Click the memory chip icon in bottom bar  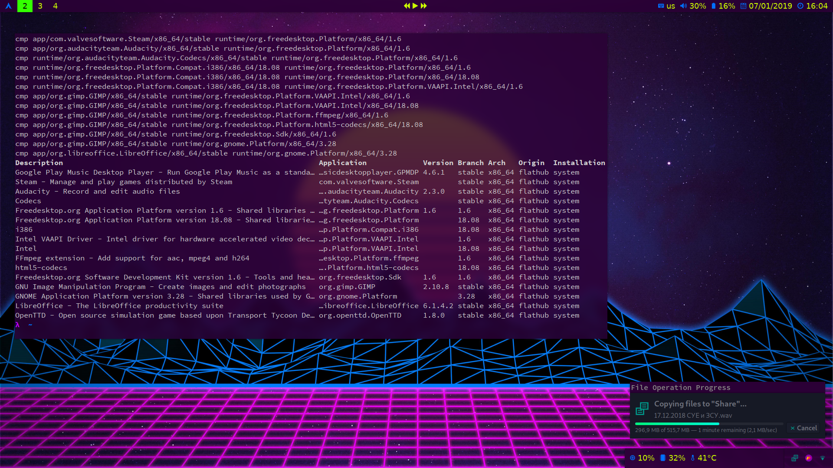pos(662,458)
